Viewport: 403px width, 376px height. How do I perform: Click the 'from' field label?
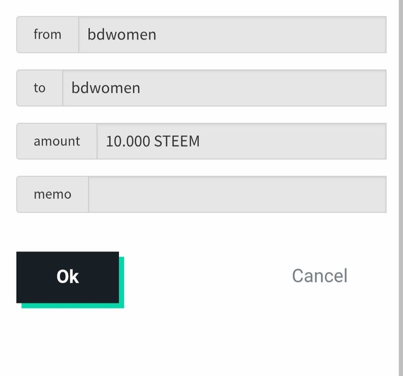(48, 35)
